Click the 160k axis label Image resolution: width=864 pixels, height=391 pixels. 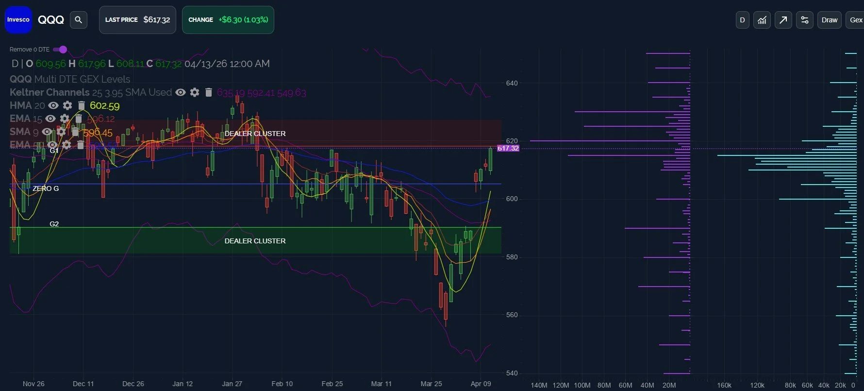tap(724, 385)
